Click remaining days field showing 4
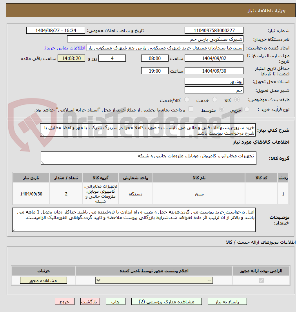This screenshot has width=296, height=312. click(112, 58)
